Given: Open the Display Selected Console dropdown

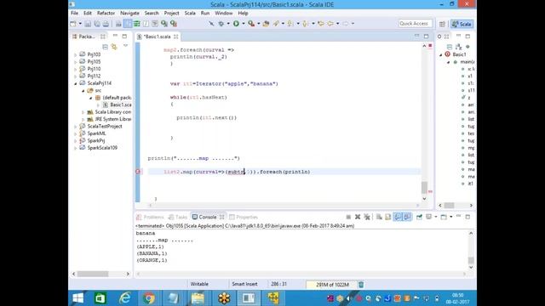Looking at the screenshot, I should click(x=435, y=217).
